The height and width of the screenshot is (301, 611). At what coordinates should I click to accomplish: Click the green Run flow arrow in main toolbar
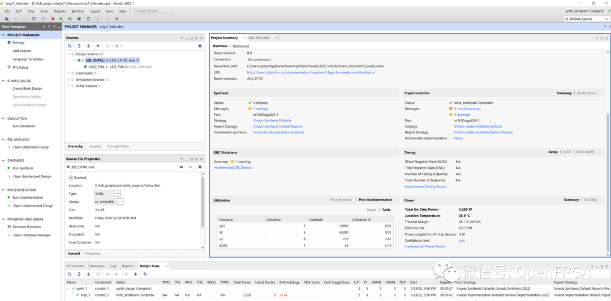tap(61, 19)
